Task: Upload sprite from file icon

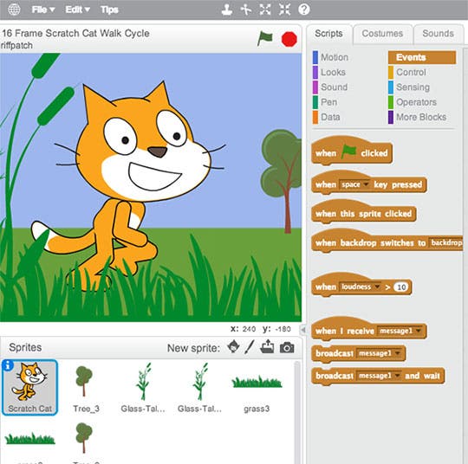Action: click(x=267, y=346)
